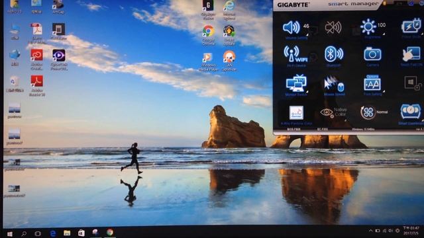Click the Power Mode battery icon

pos(411,26)
